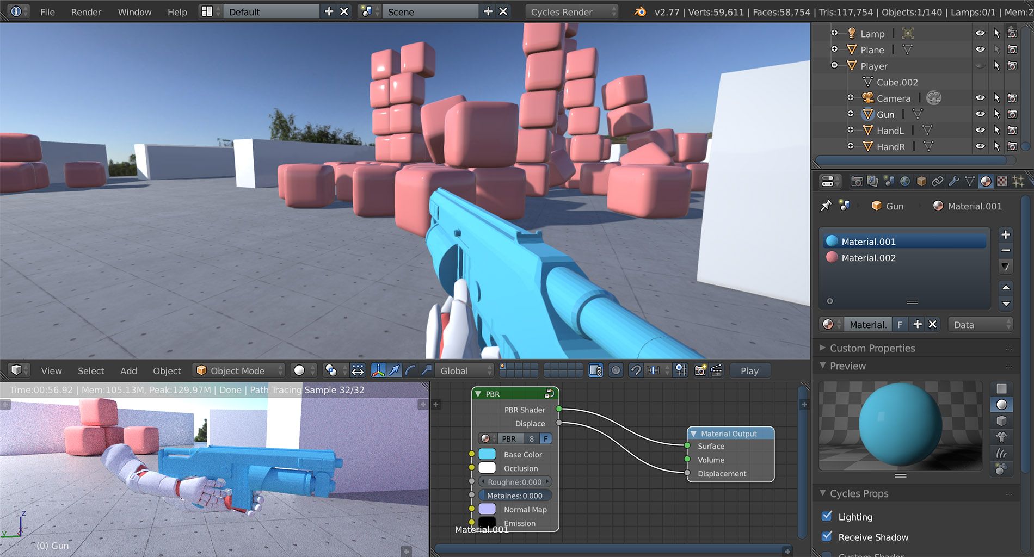
Task: Collapse the Player object in the outliner
Action: coord(834,65)
